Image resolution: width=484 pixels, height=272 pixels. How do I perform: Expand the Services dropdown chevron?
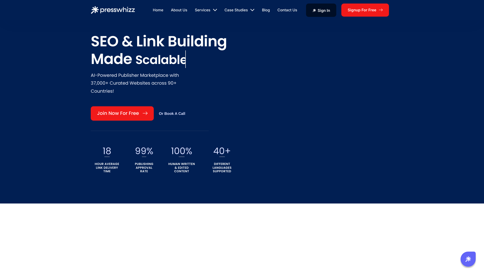pos(215,10)
